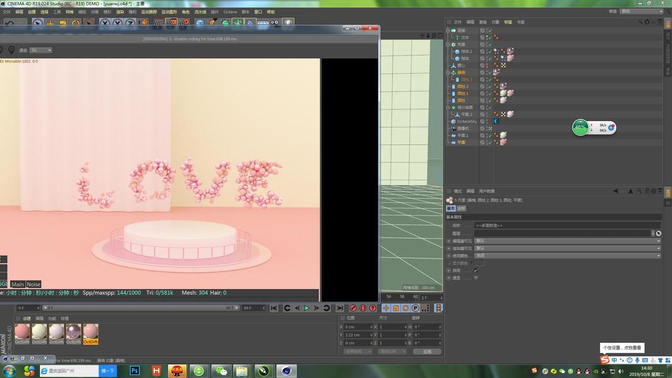Click the light bulb icon in toolbar

[x=288, y=23]
